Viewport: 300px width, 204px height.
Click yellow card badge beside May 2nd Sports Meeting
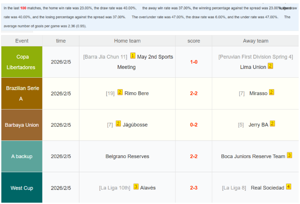(133, 57)
